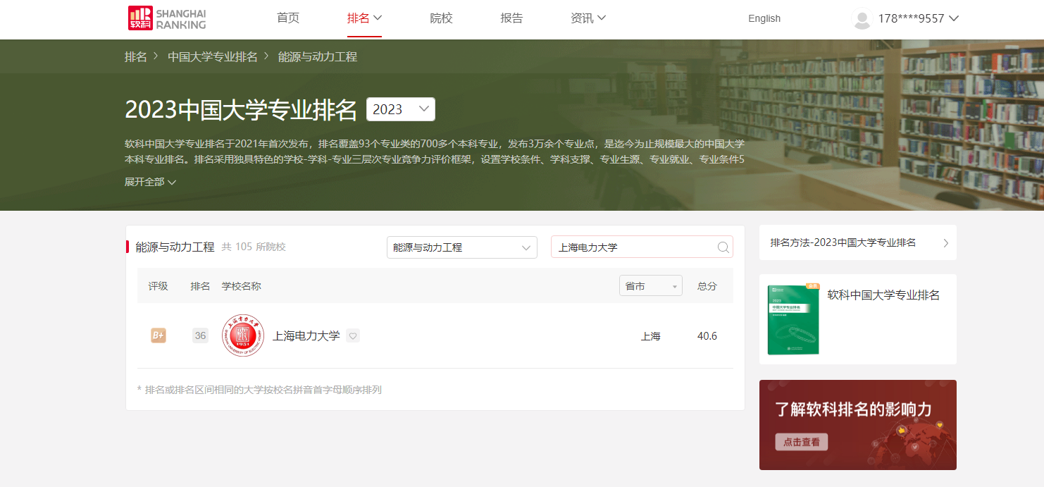Click the B+ rating badge
The image size is (1044, 487).
(159, 335)
